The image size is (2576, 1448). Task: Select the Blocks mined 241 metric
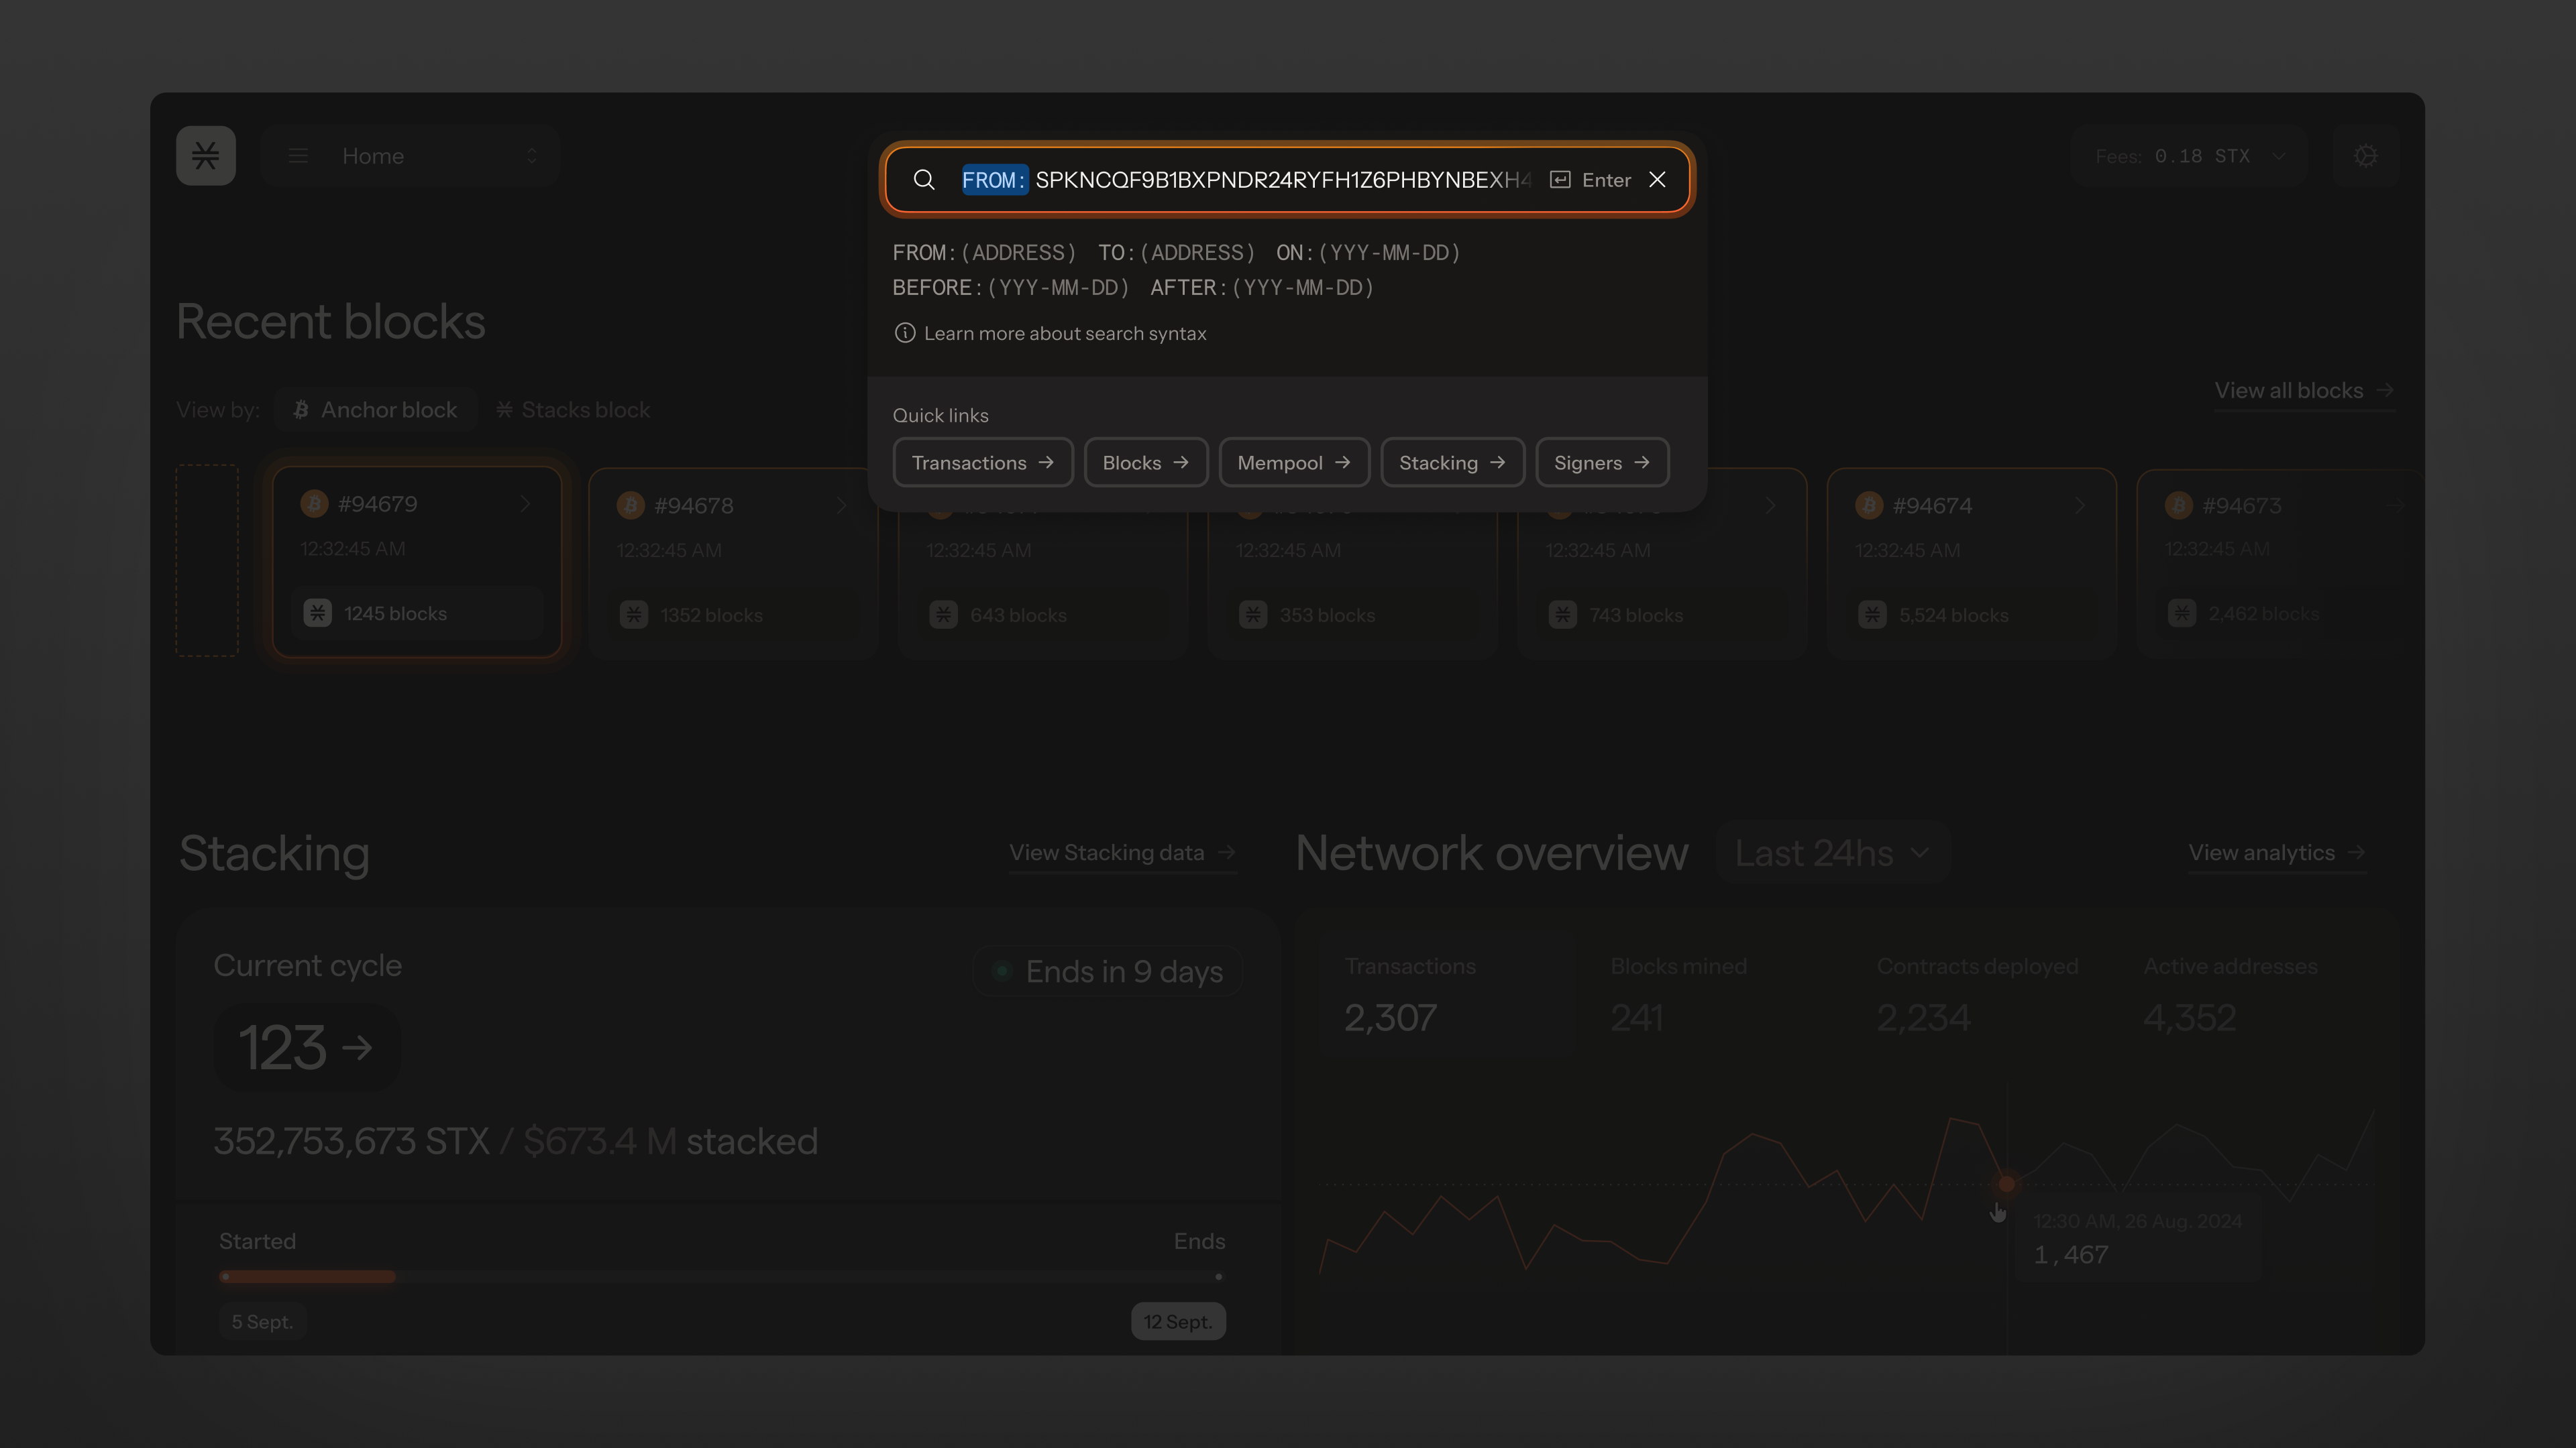pyautogui.click(x=1678, y=995)
